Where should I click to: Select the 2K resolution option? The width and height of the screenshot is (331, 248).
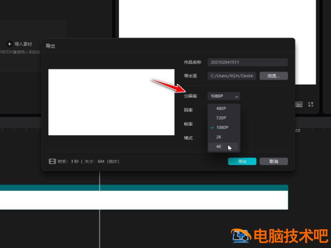click(220, 137)
